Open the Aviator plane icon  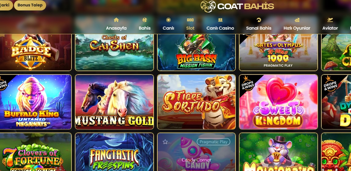tap(330, 20)
